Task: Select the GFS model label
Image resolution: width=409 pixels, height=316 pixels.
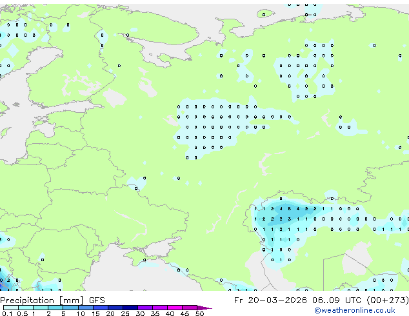Action: (97, 301)
